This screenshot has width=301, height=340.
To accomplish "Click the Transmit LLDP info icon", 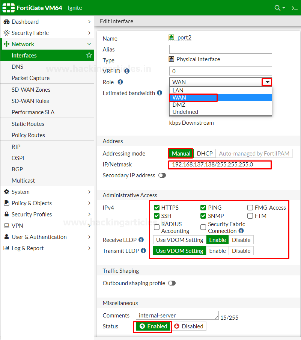I will 143,251.
